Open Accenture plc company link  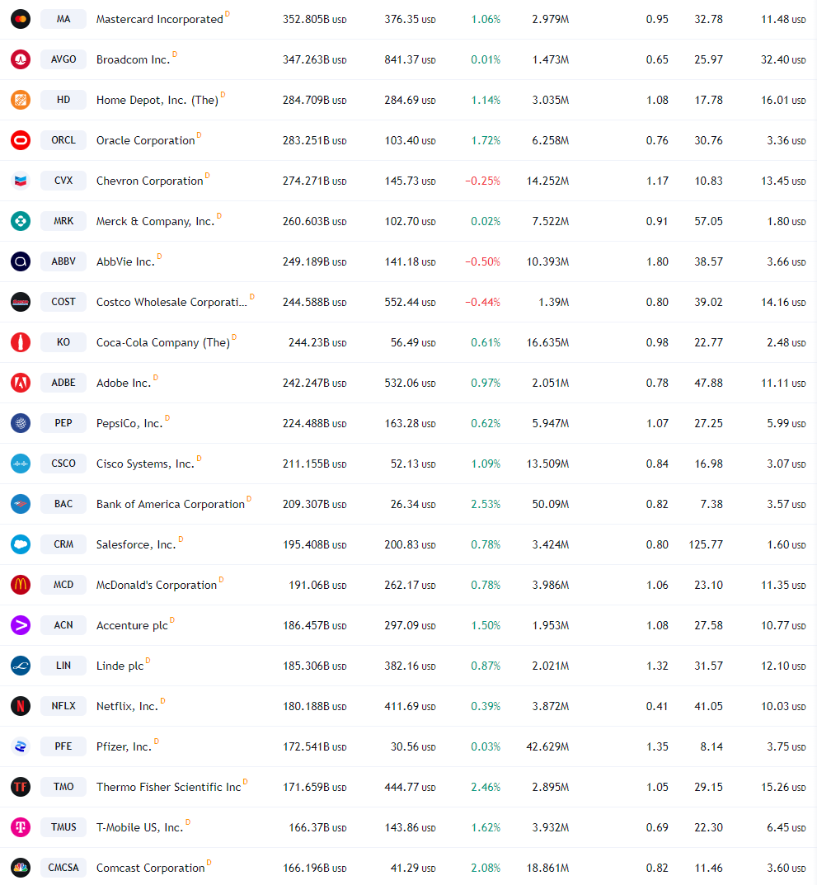pyautogui.click(x=132, y=625)
